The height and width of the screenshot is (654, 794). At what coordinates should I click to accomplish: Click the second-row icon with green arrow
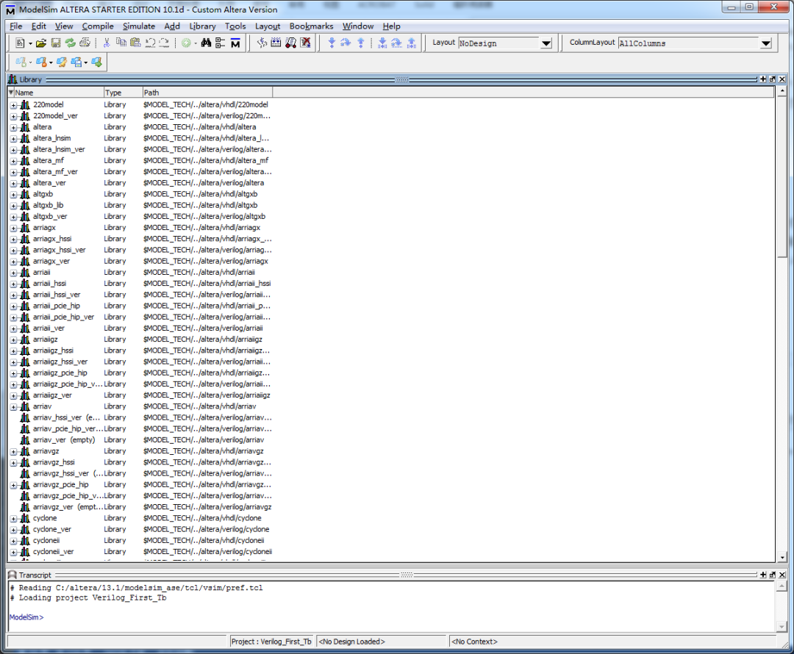click(97, 62)
